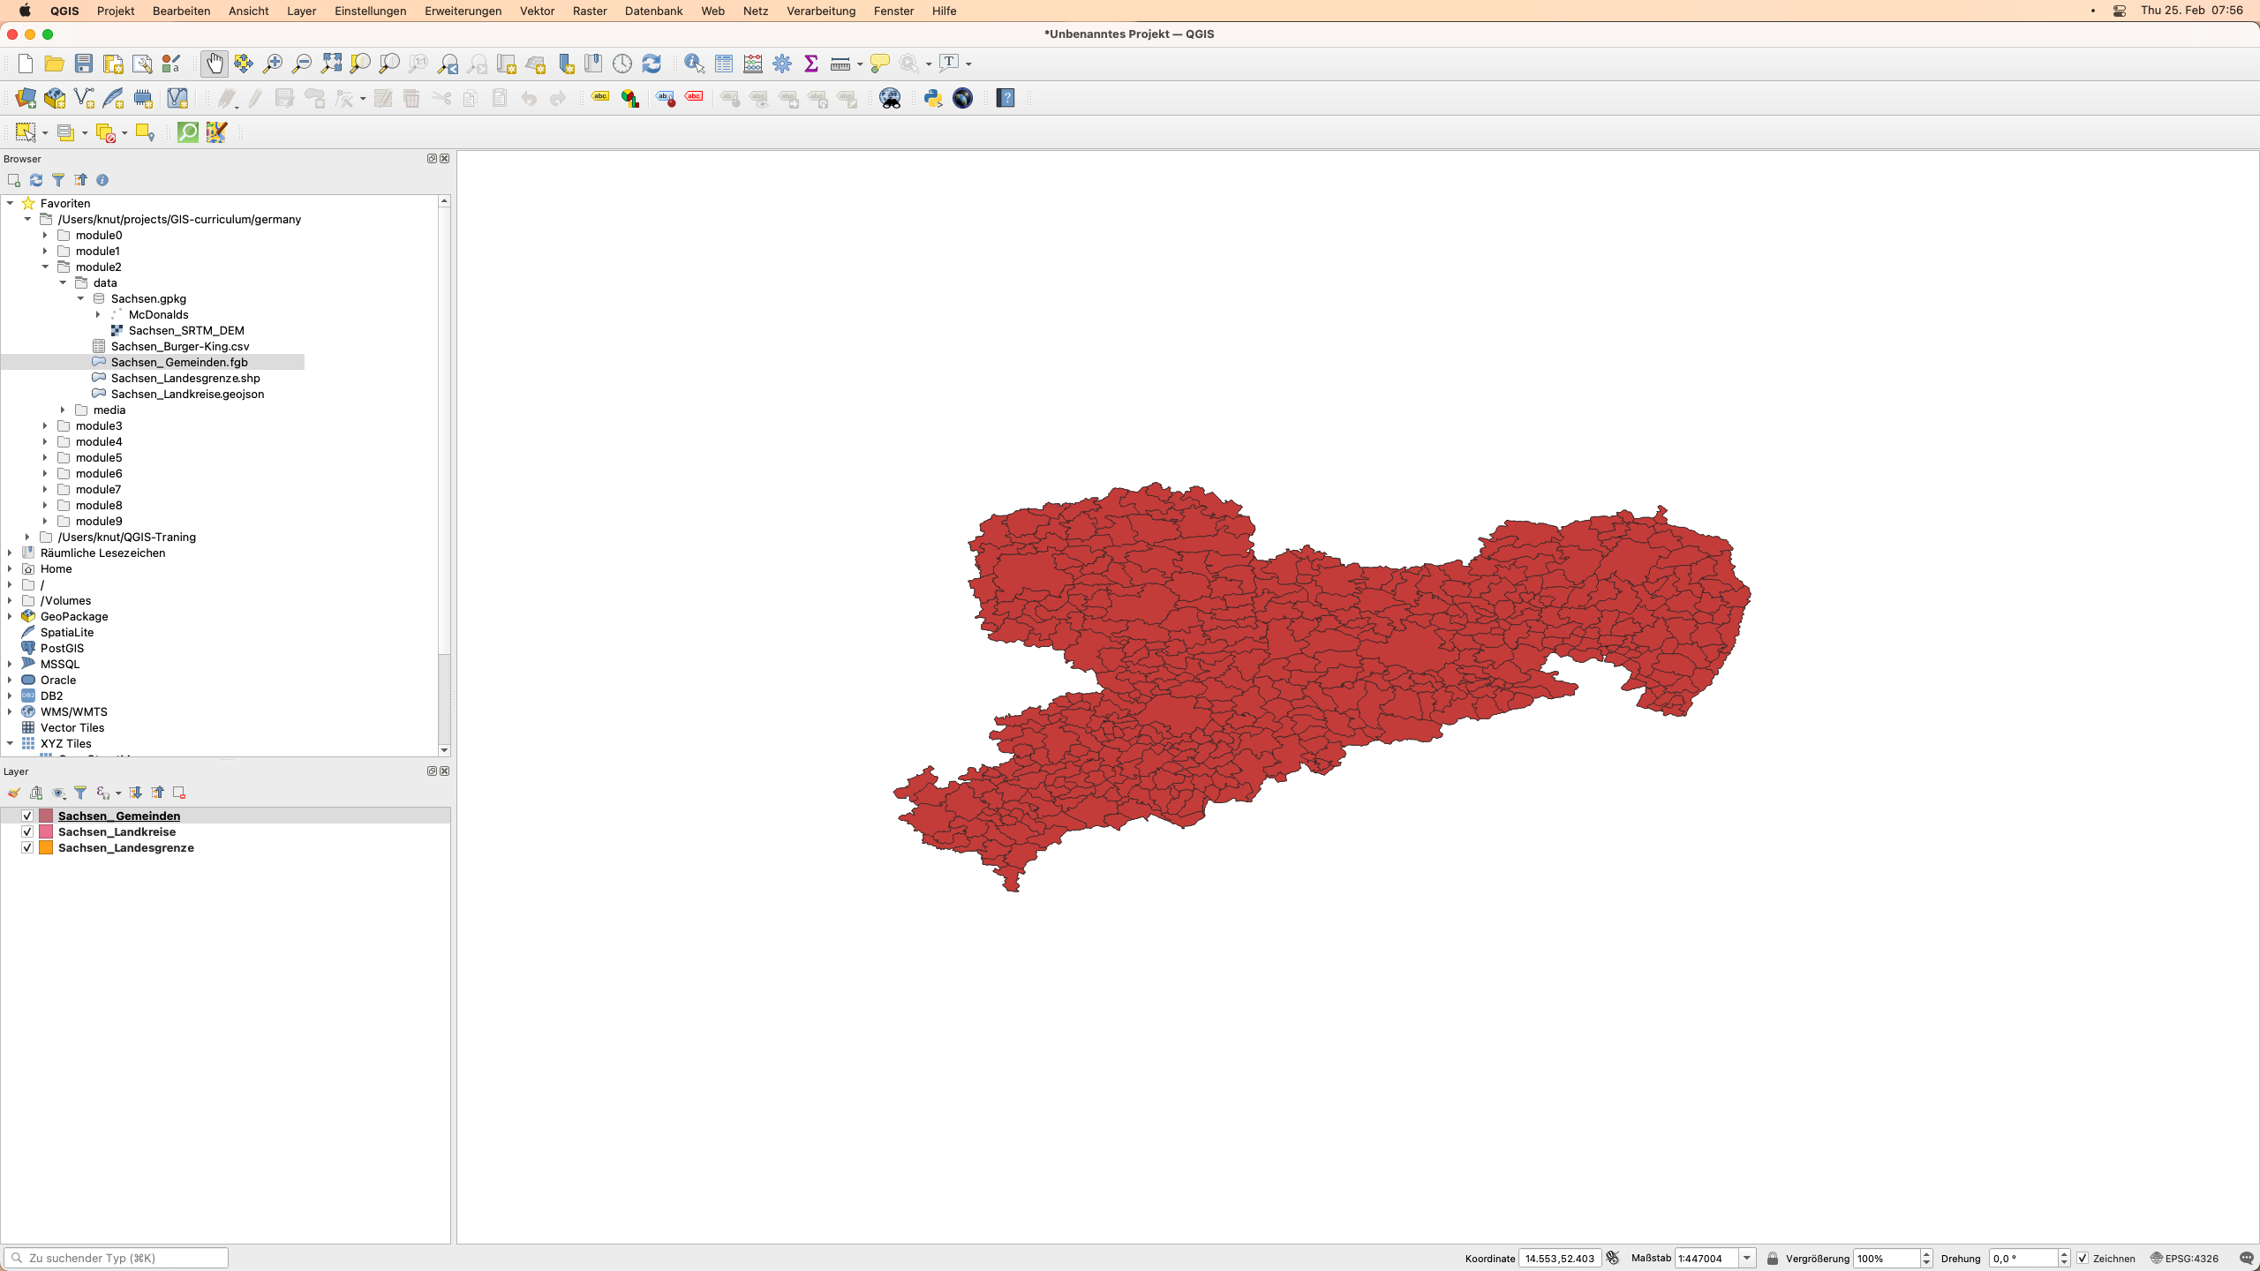
Task: Open the Help book icon
Action: pos(1006,98)
